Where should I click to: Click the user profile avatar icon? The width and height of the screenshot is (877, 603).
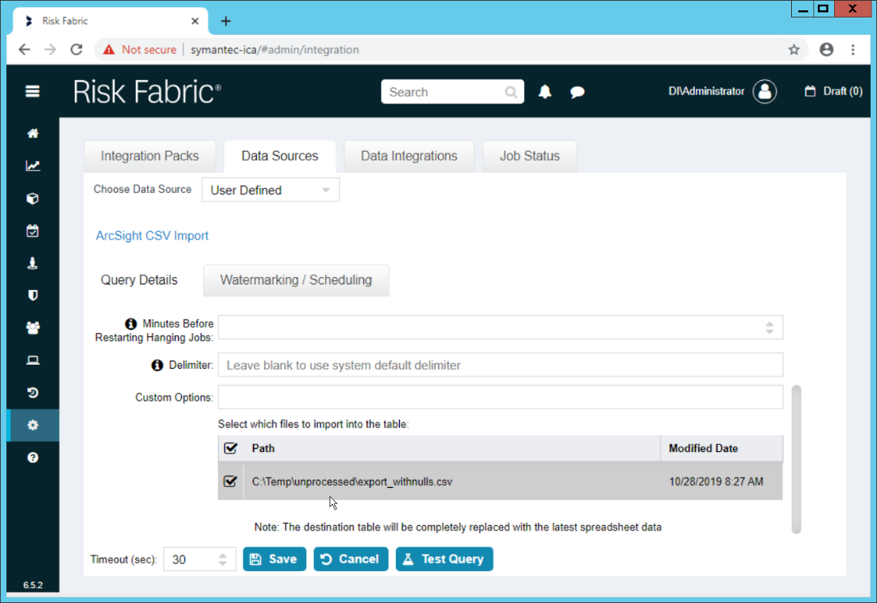tap(765, 91)
